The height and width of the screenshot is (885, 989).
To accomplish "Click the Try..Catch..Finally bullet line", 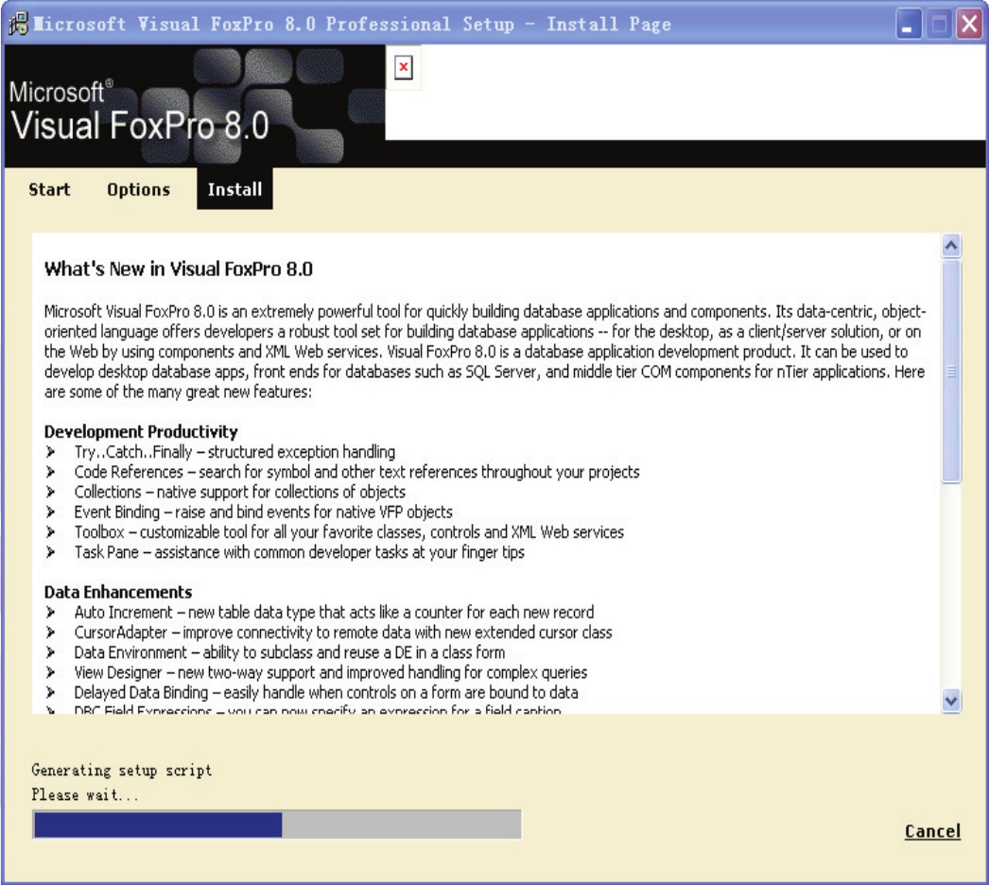I will (234, 452).
